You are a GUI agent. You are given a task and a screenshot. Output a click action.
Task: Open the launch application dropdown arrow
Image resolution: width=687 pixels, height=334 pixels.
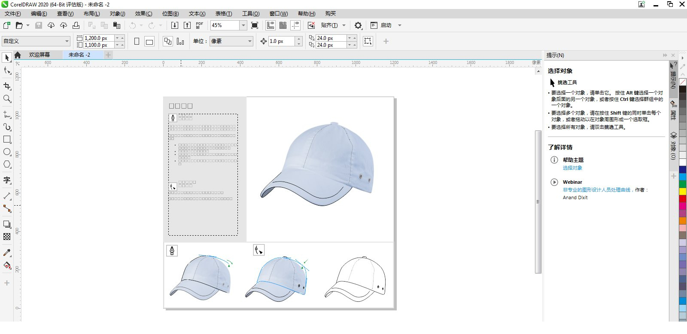400,25
